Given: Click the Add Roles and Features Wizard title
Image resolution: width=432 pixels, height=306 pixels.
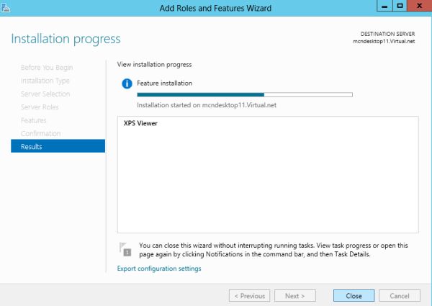Looking at the screenshot, I should click(215, 8).
